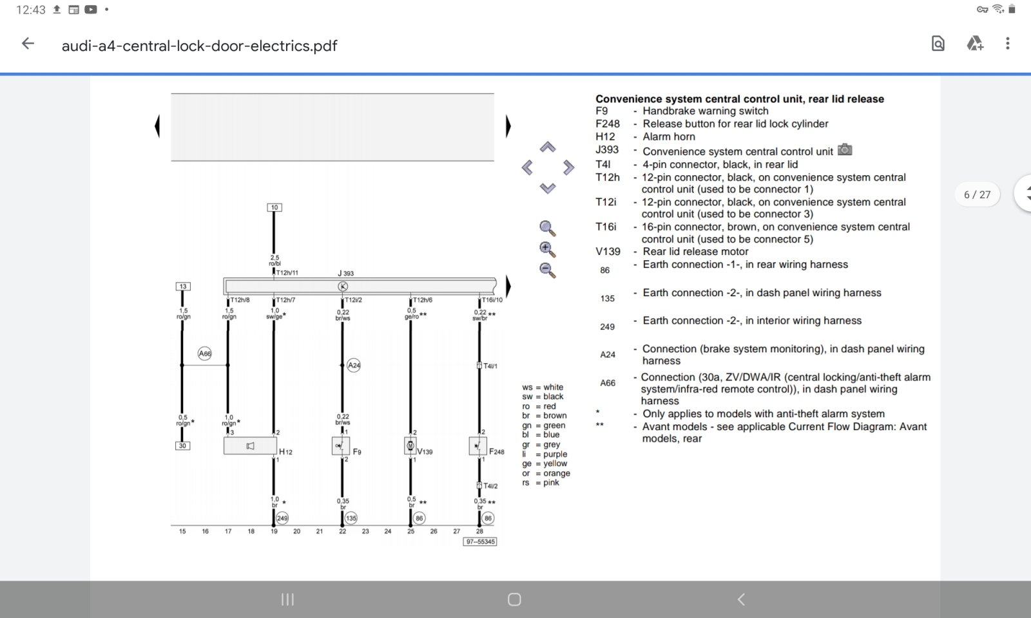Click the earth point 135 circle
This screenshot has height=618, width=1031.
pyautogui.click(x=351, y=518)
